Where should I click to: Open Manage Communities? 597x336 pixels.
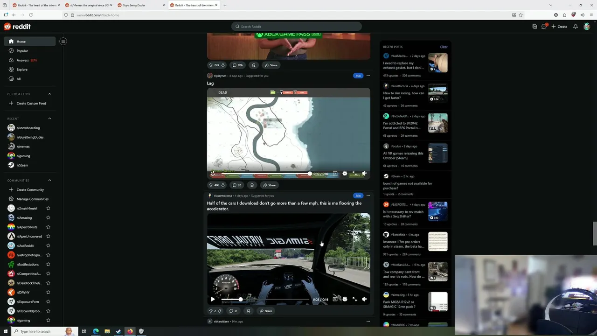click(x=30, y=199)
